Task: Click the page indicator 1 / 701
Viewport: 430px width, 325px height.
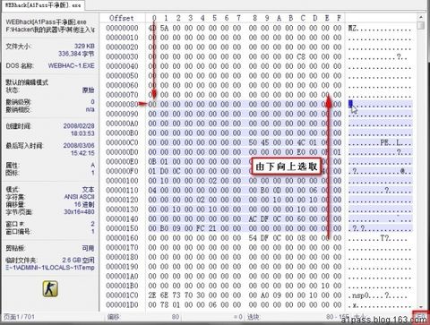Action: 19,317
